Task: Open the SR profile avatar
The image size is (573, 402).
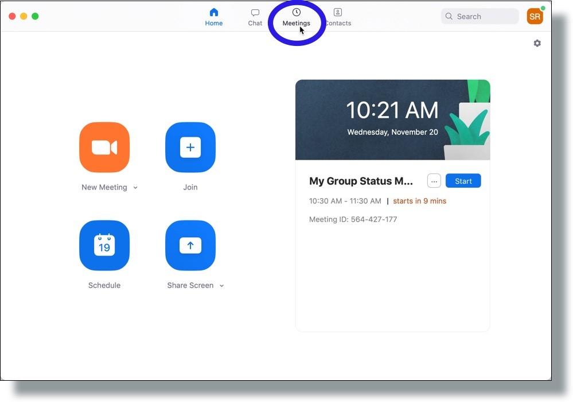Action: click(535, 17)
